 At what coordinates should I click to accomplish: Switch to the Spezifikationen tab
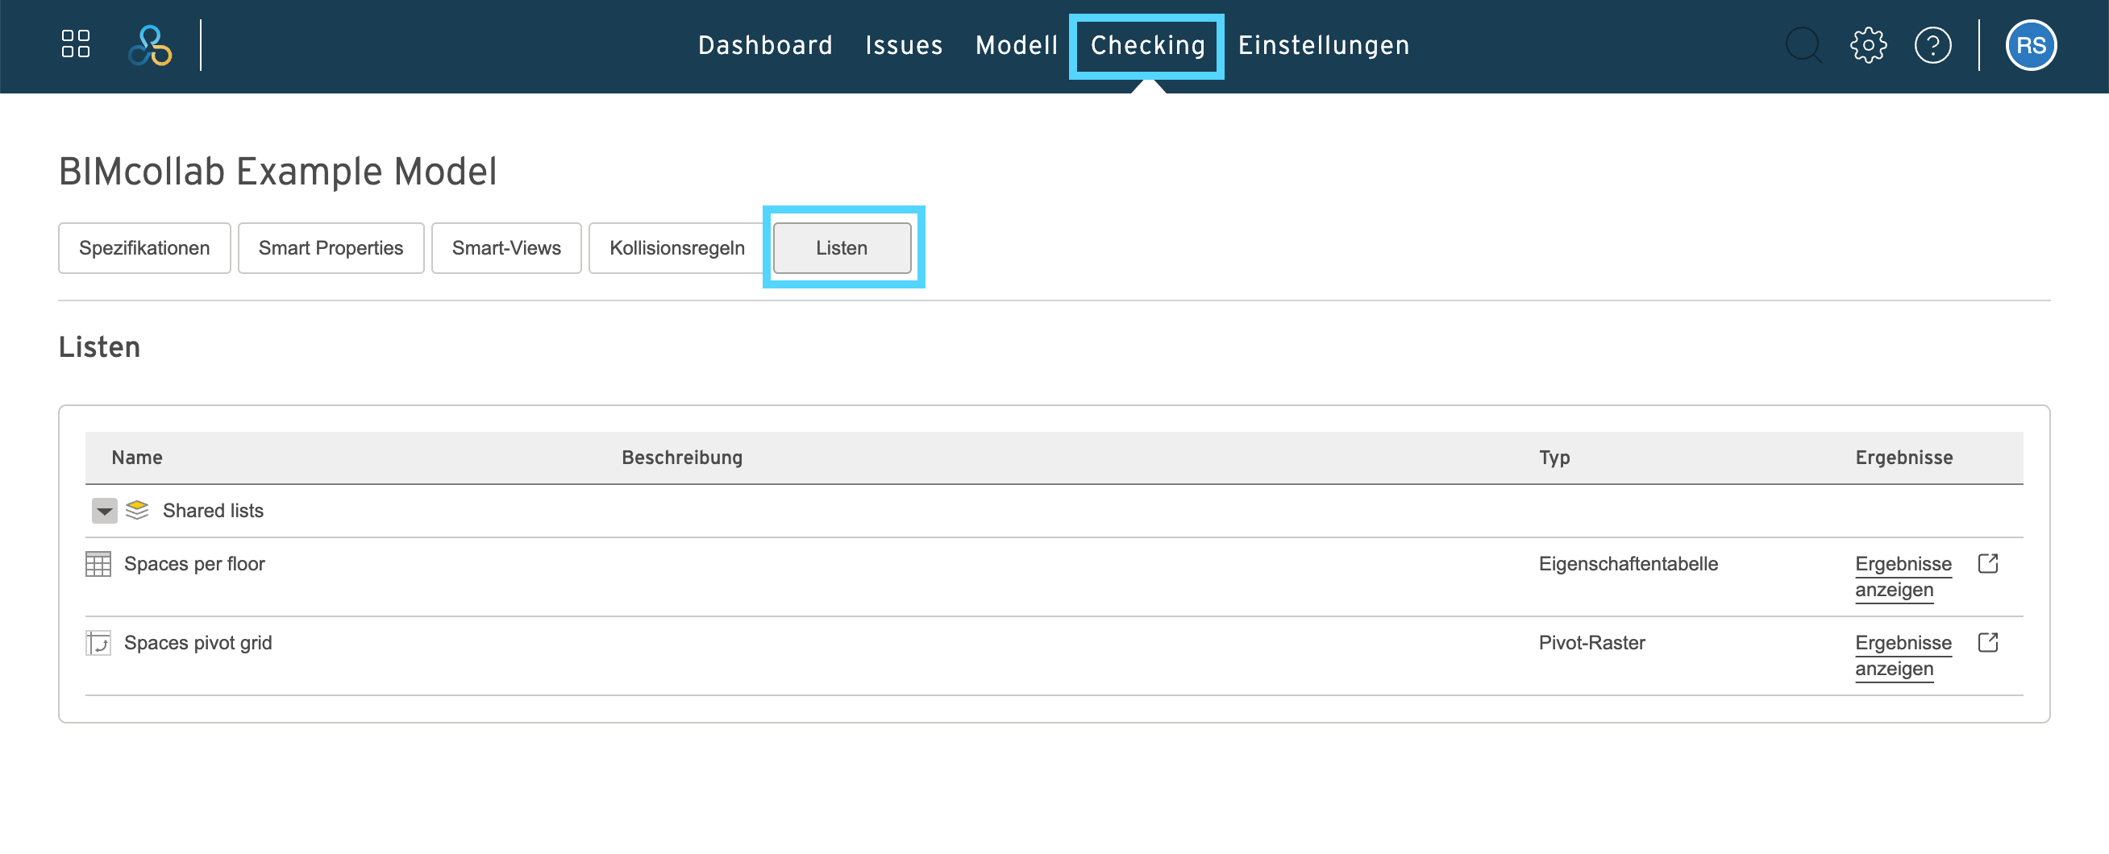[x=144, y=248]
